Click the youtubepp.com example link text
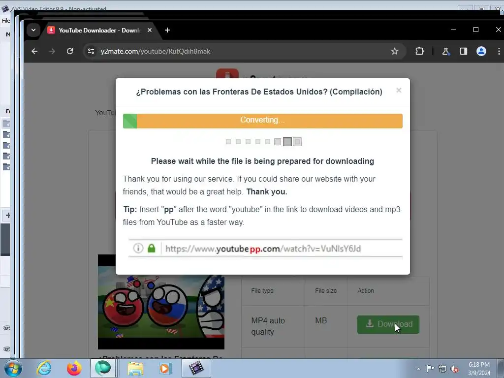 [263, 249]
